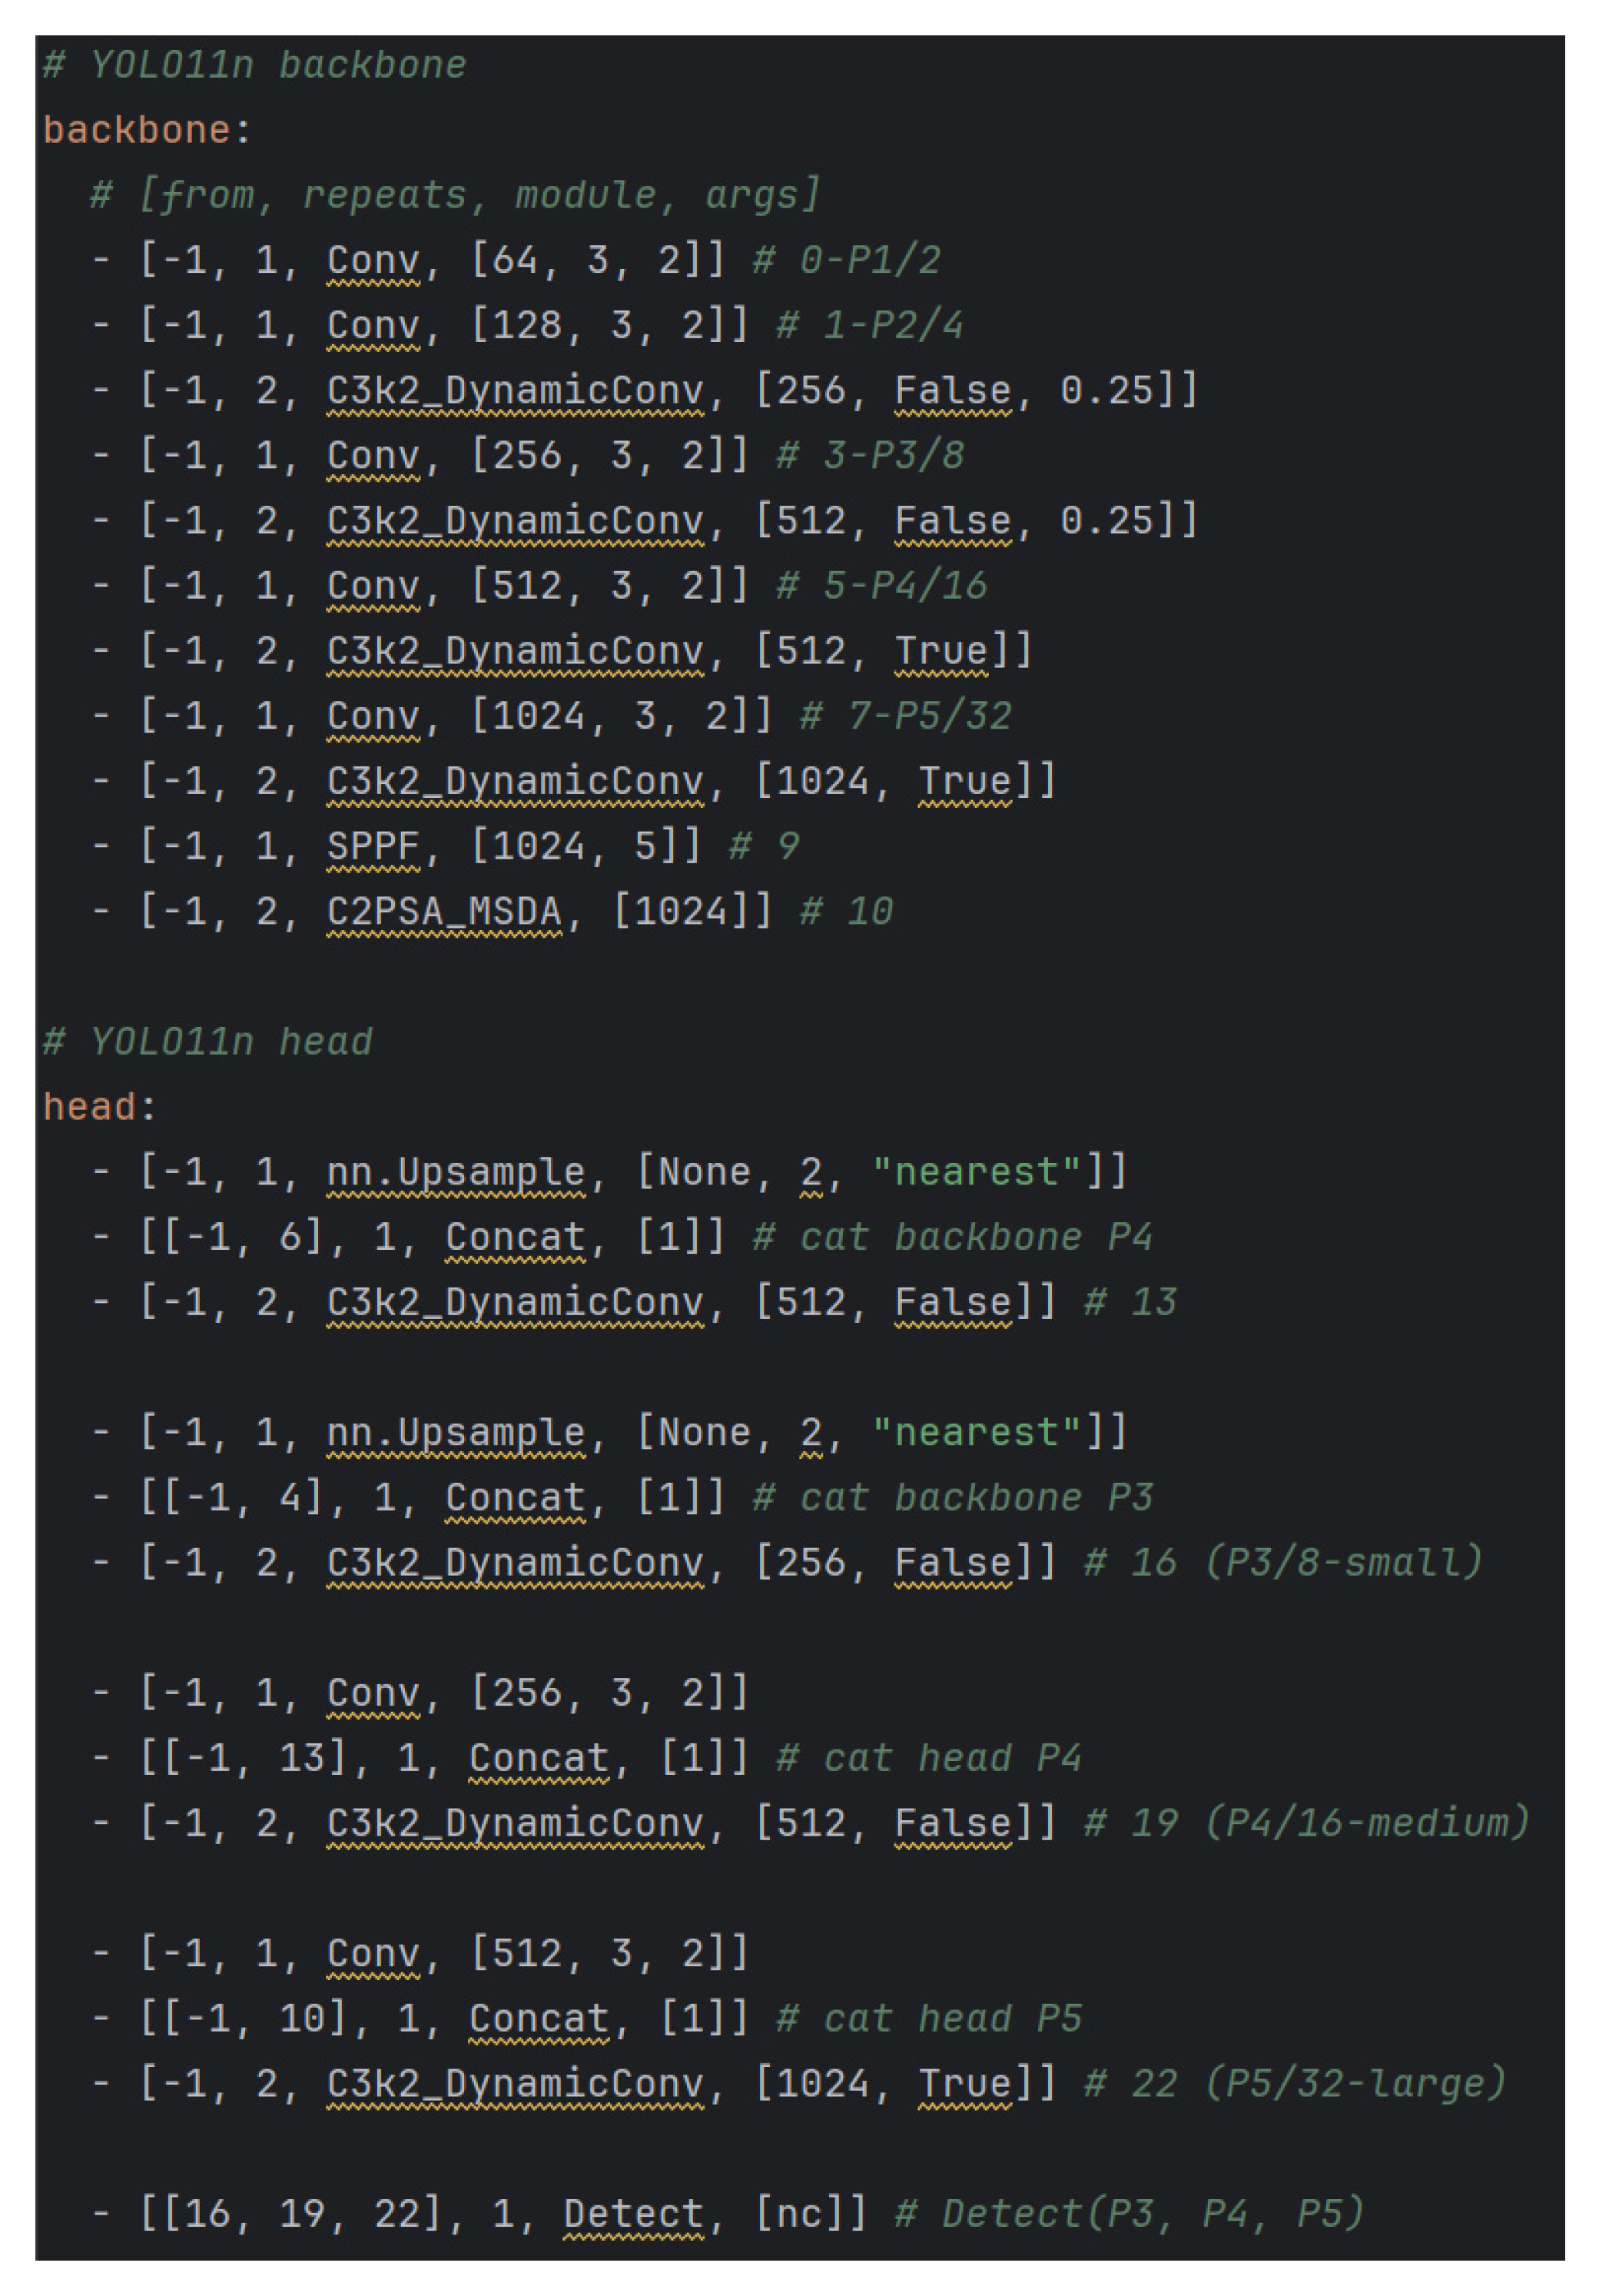1599x2296 pixels.
Task: Click the 'Detect(P3, P4, P5)' comment
Action: pyautogui.click(x=1153, y=2214)
